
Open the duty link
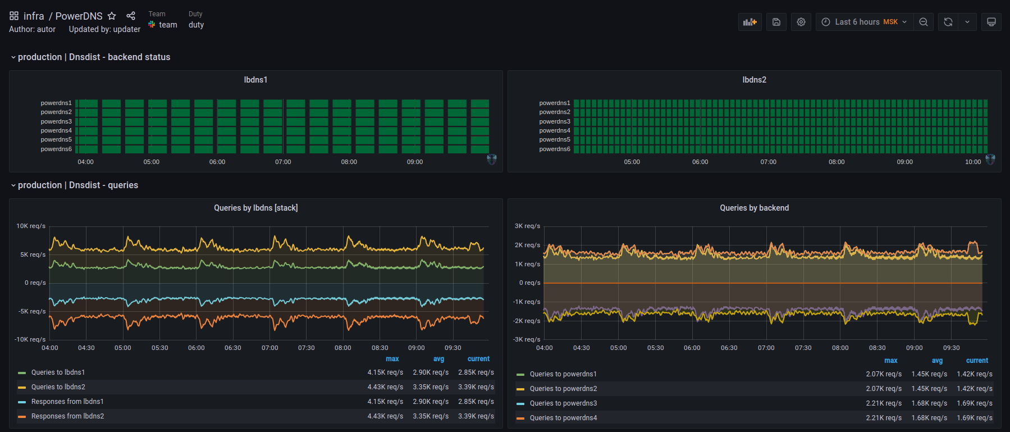click(196, 25)
